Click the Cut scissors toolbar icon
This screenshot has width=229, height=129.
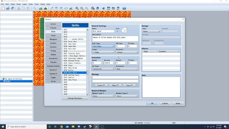click(x=19, y=8)
